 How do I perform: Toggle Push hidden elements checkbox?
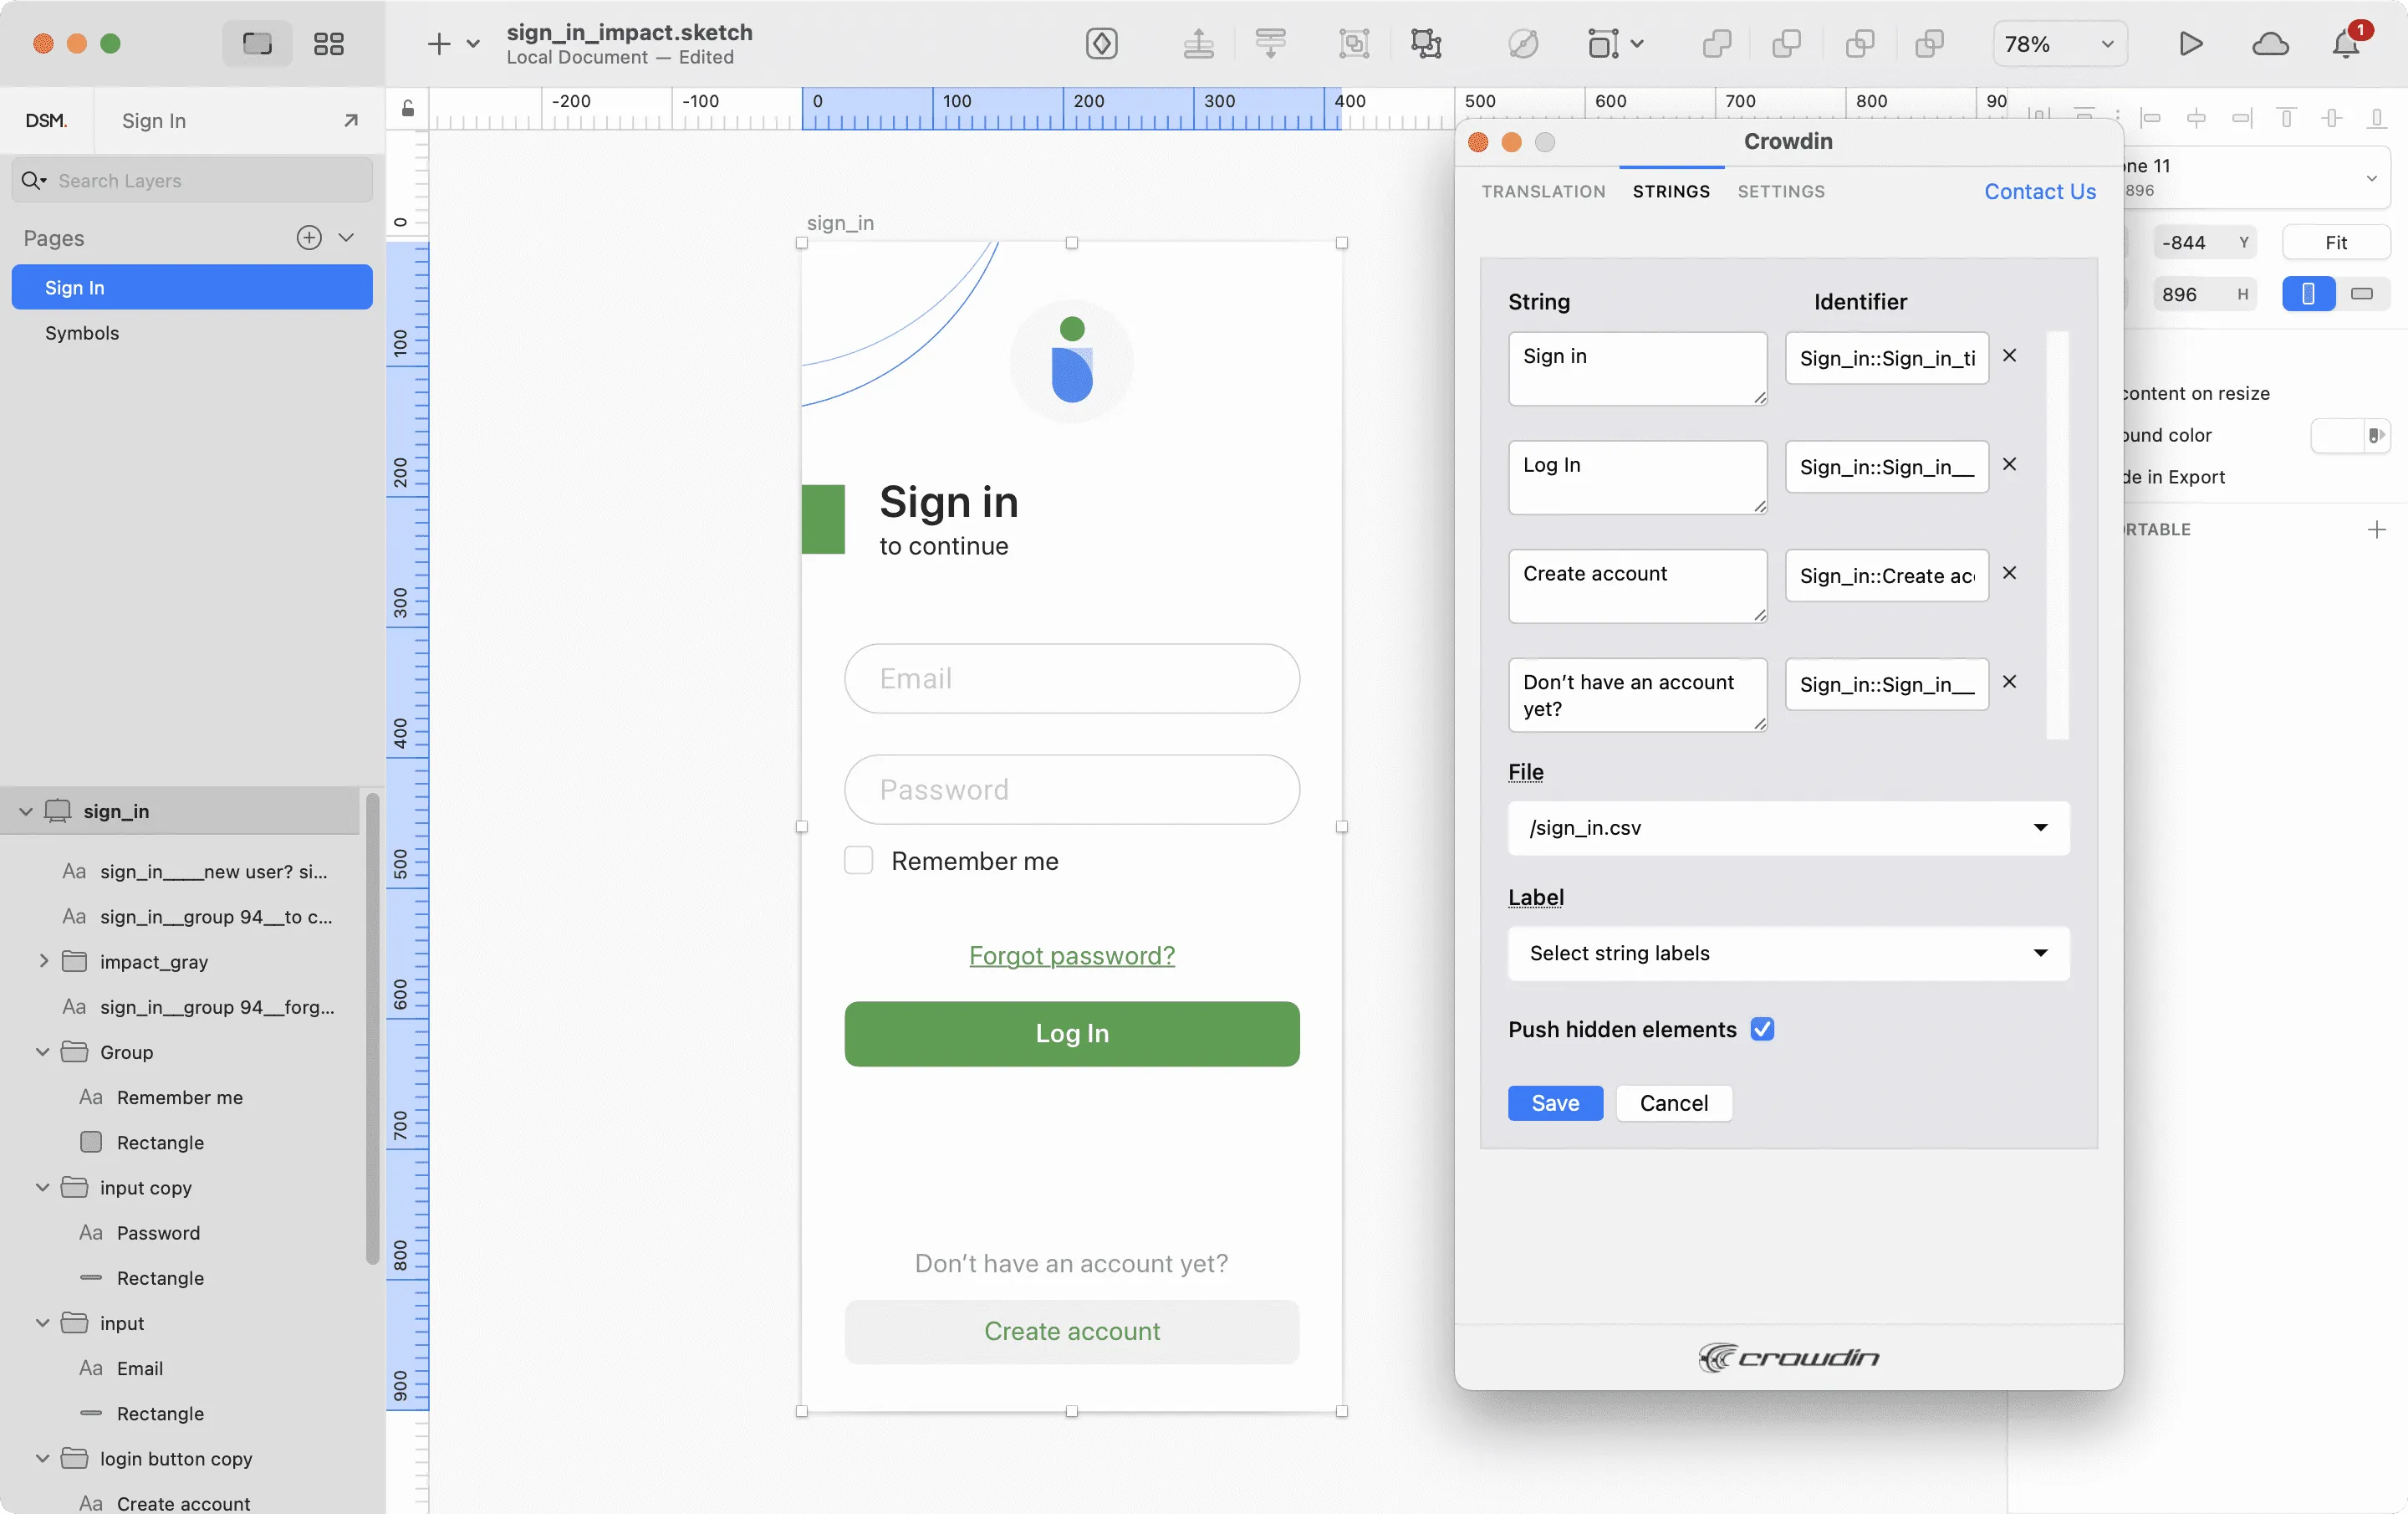pos(1761,1029)
